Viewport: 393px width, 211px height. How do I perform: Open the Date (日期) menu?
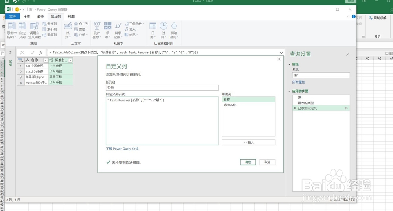click(x=152, y=30)
